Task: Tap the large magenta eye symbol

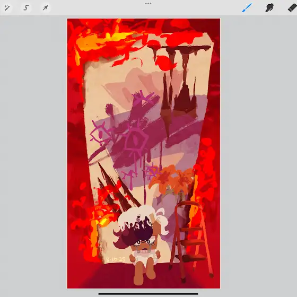Action: tap(135, 141)
